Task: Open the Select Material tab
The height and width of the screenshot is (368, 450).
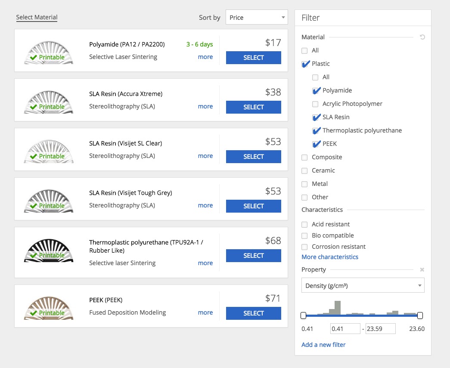Action: [x=37, y=18]
